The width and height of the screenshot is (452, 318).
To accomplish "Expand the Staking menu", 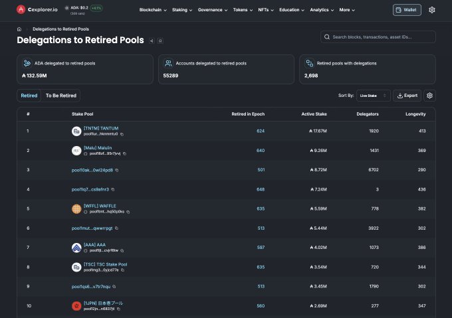I will coord(182,10).
